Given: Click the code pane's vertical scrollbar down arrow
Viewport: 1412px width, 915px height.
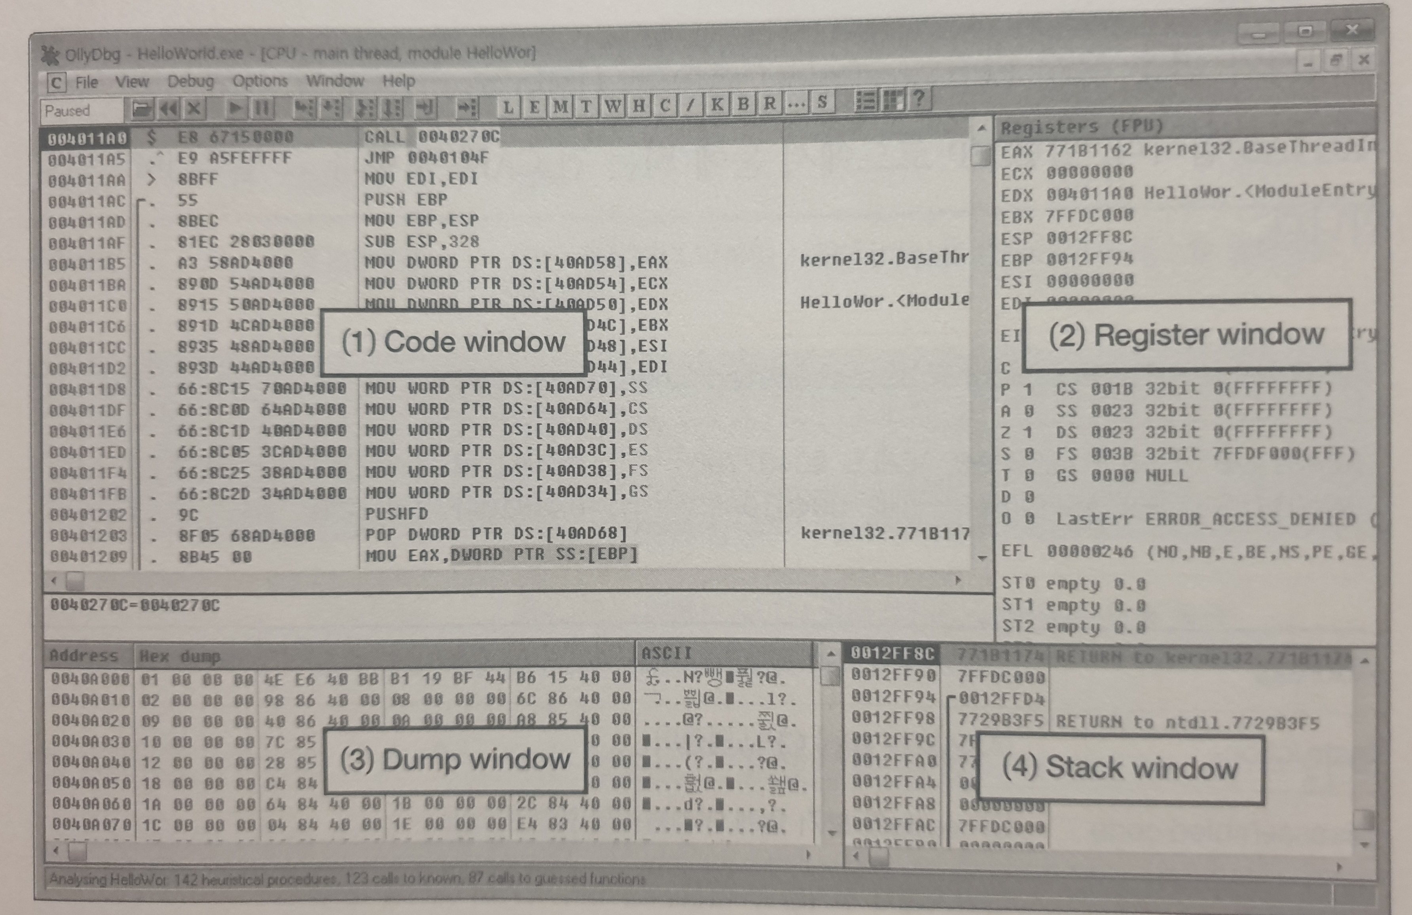Looking at the screenshot, I should click(982, 557).
